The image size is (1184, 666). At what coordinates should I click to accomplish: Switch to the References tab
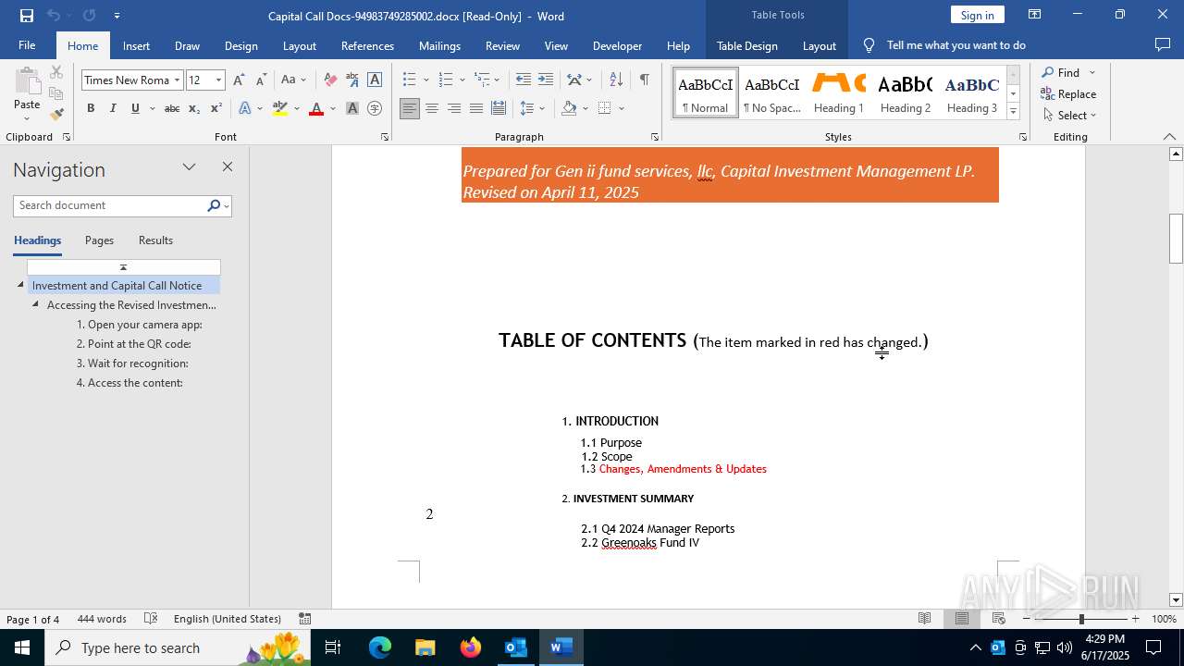tap(367, 45)
